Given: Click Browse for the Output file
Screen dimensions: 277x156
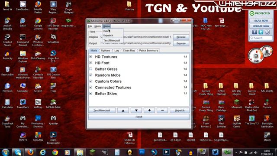Looking at the screenshot, I should [181, 43].
